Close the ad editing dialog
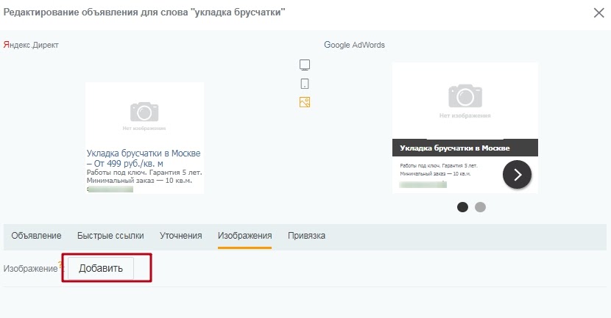This screenshot has width=611, height=318. pyautogui.click(x=598, y=12)
